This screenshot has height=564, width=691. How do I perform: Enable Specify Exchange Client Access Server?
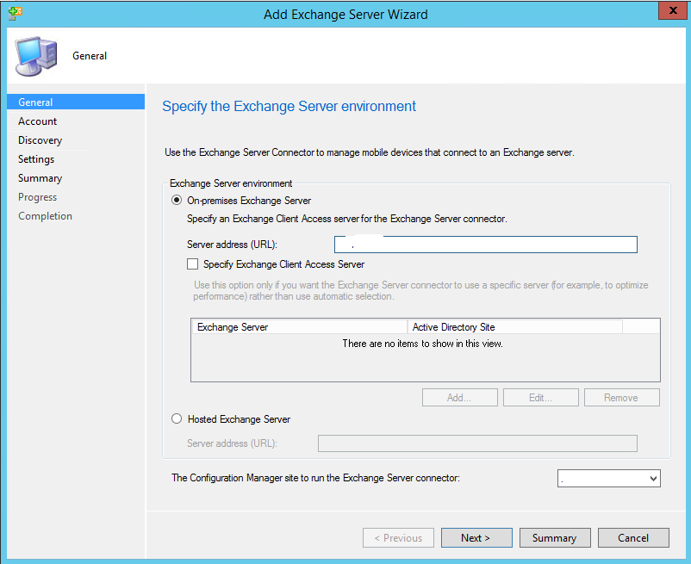point(192,263)
